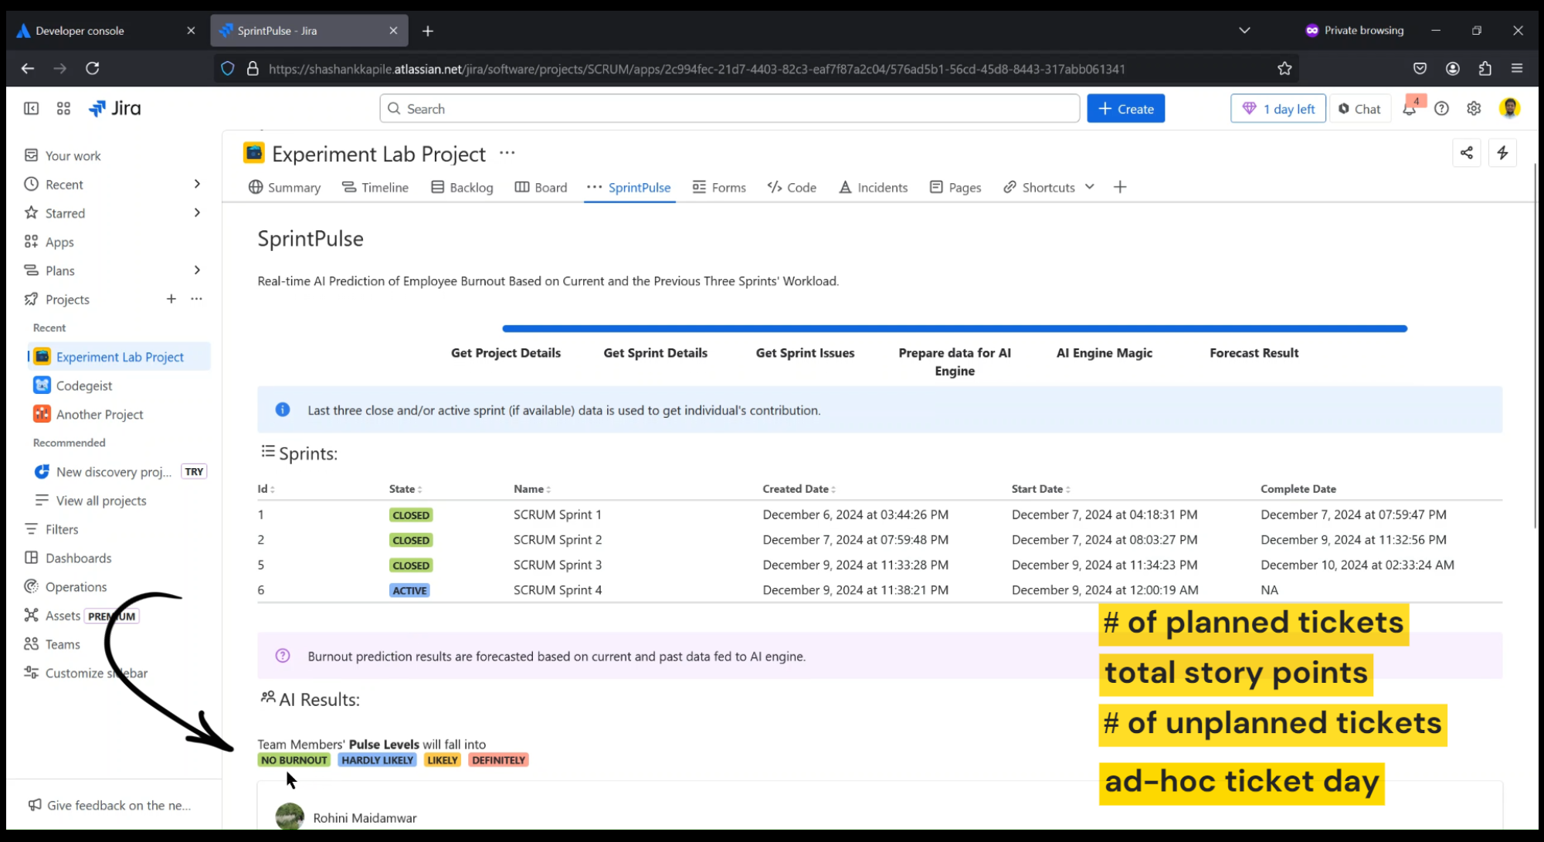
Task: Open Jira settings gear icon
Action: [x=1474, y=109]
